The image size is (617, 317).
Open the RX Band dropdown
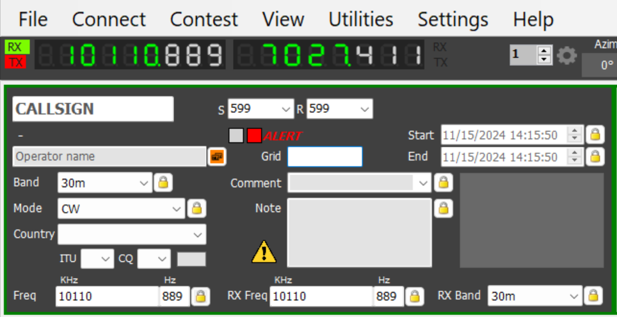coord(535,296)
